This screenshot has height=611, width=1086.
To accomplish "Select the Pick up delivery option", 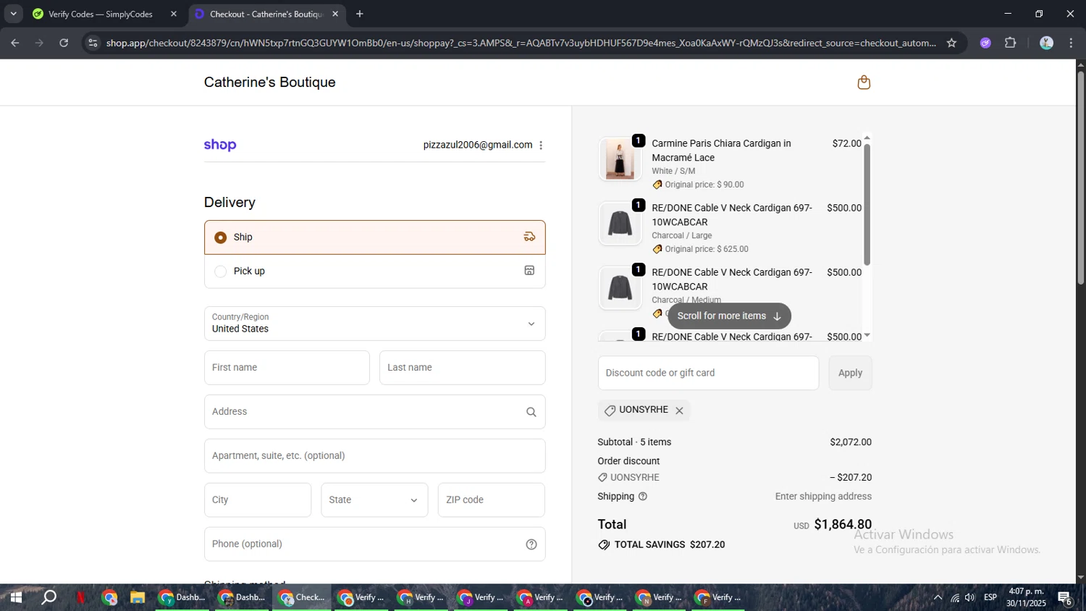I will (375, 271).
